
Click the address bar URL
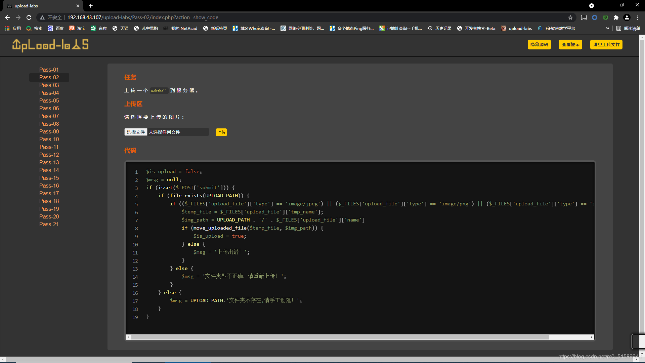point(143,17)
